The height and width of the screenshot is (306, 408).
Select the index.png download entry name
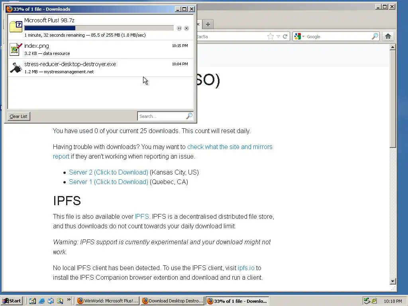pyautogui.click(x=36, y=46)
